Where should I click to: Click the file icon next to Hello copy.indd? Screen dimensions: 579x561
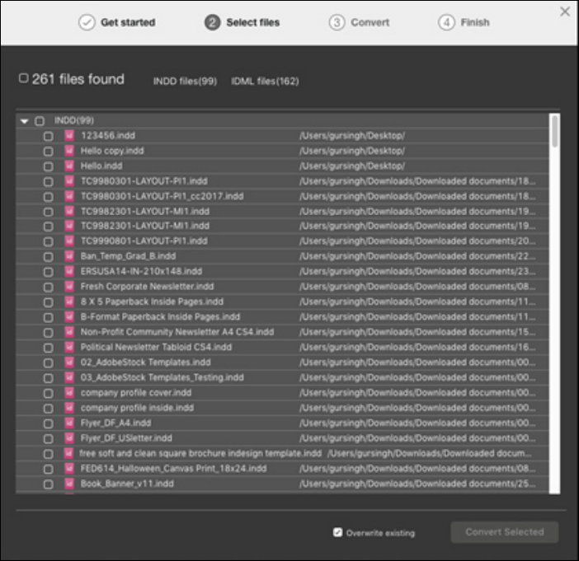point(69,151)
